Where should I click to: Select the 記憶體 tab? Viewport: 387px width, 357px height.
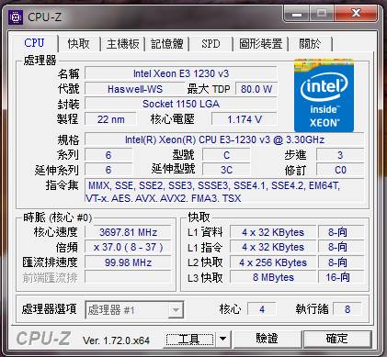(167, 43)
